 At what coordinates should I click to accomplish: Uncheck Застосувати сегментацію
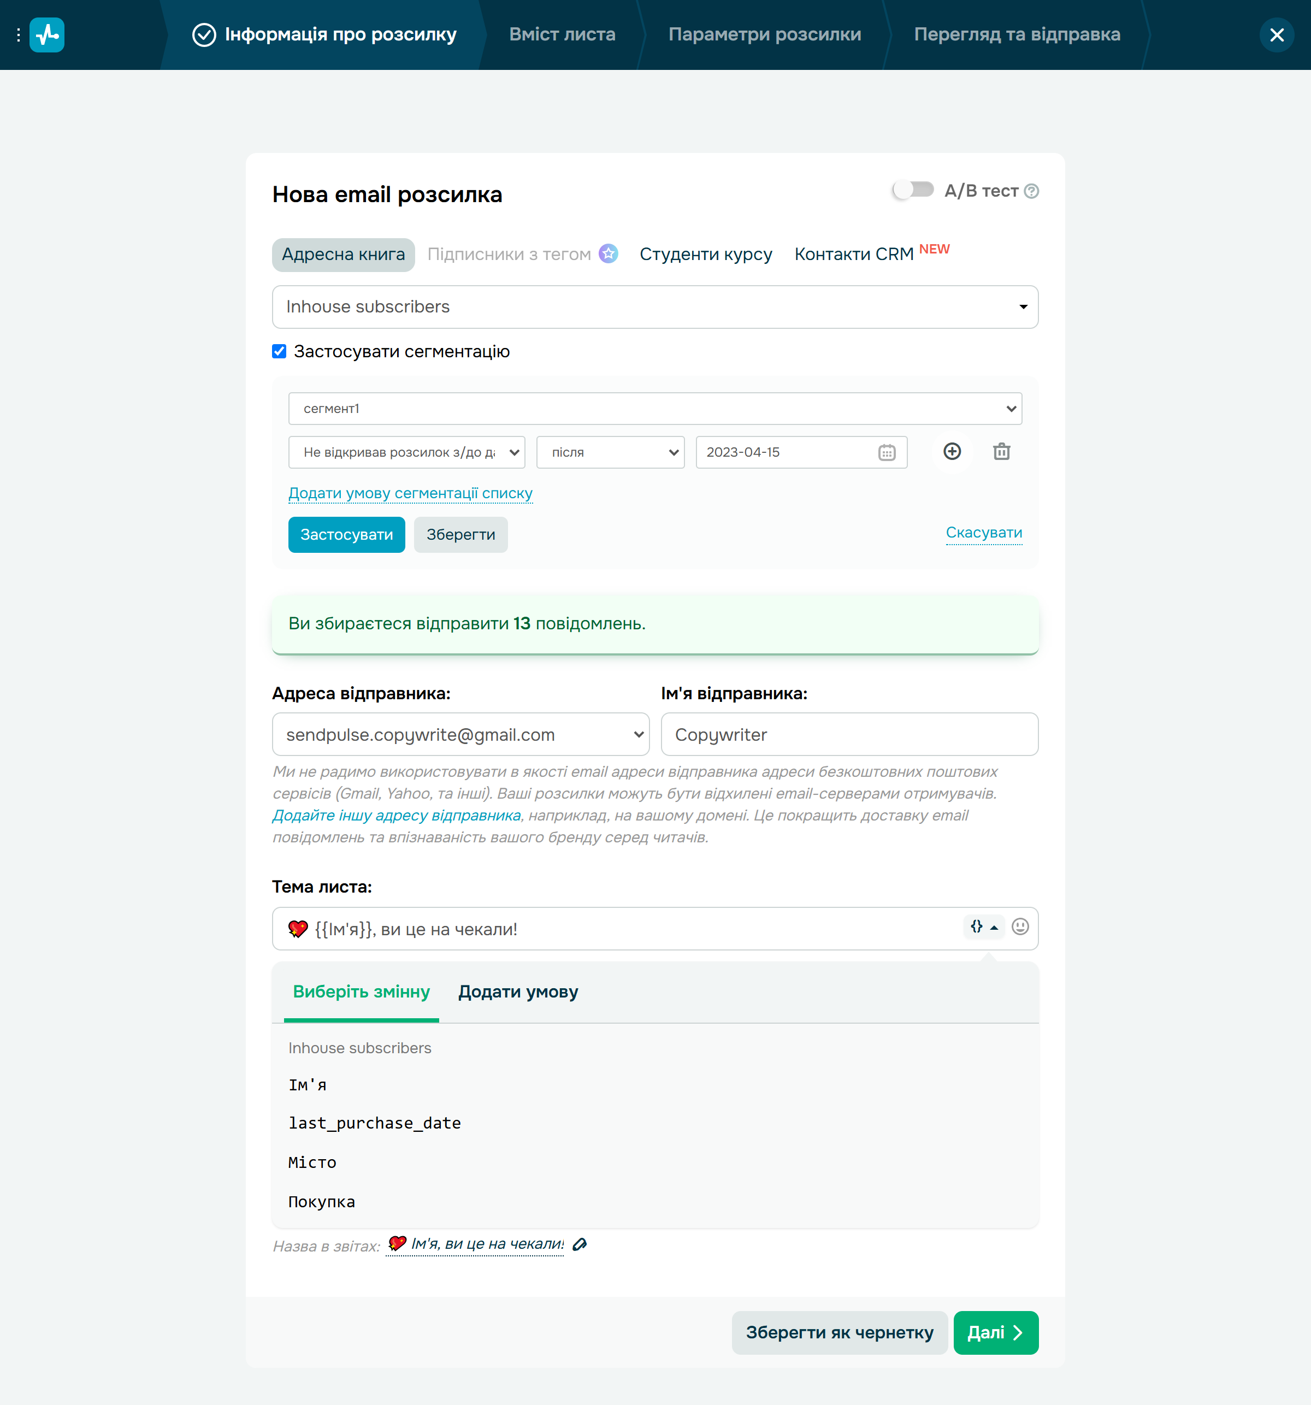pyautogui.click(x=279, y=351)
